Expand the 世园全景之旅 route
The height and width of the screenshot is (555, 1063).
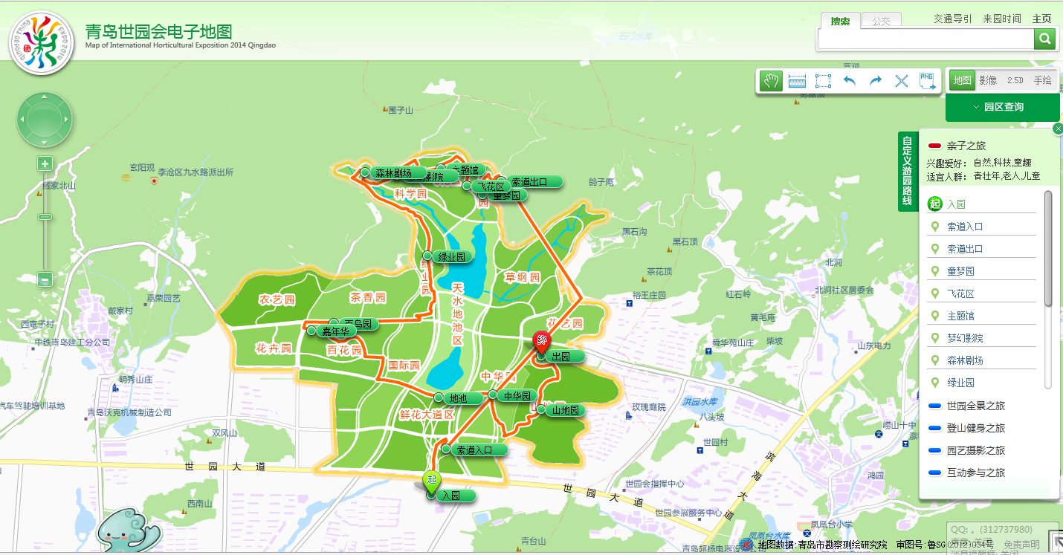(975, 406)
